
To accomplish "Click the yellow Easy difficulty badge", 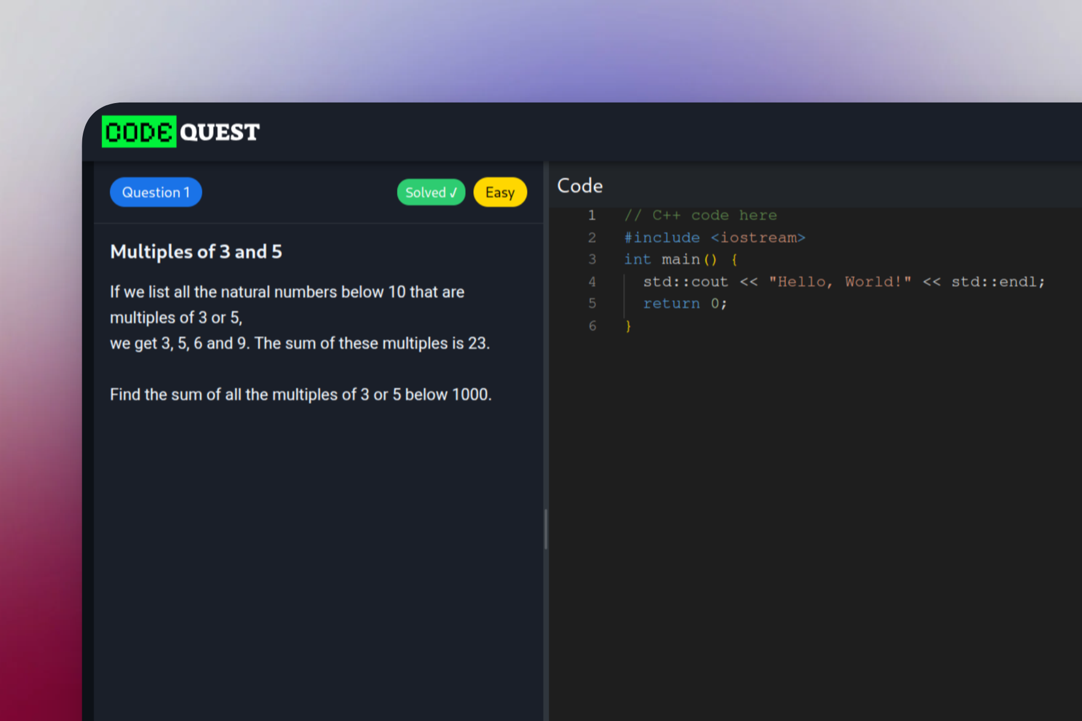I will click(x=500, y=193).
